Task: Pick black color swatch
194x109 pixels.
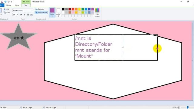Action: coord(63,9)
